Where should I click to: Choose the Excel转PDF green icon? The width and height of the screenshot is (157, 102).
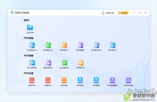[x=64, y=63]
